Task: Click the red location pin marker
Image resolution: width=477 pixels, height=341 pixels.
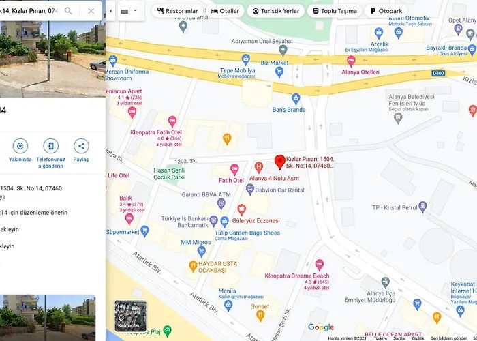Action: pyautogui.click(x=280, y=162)
